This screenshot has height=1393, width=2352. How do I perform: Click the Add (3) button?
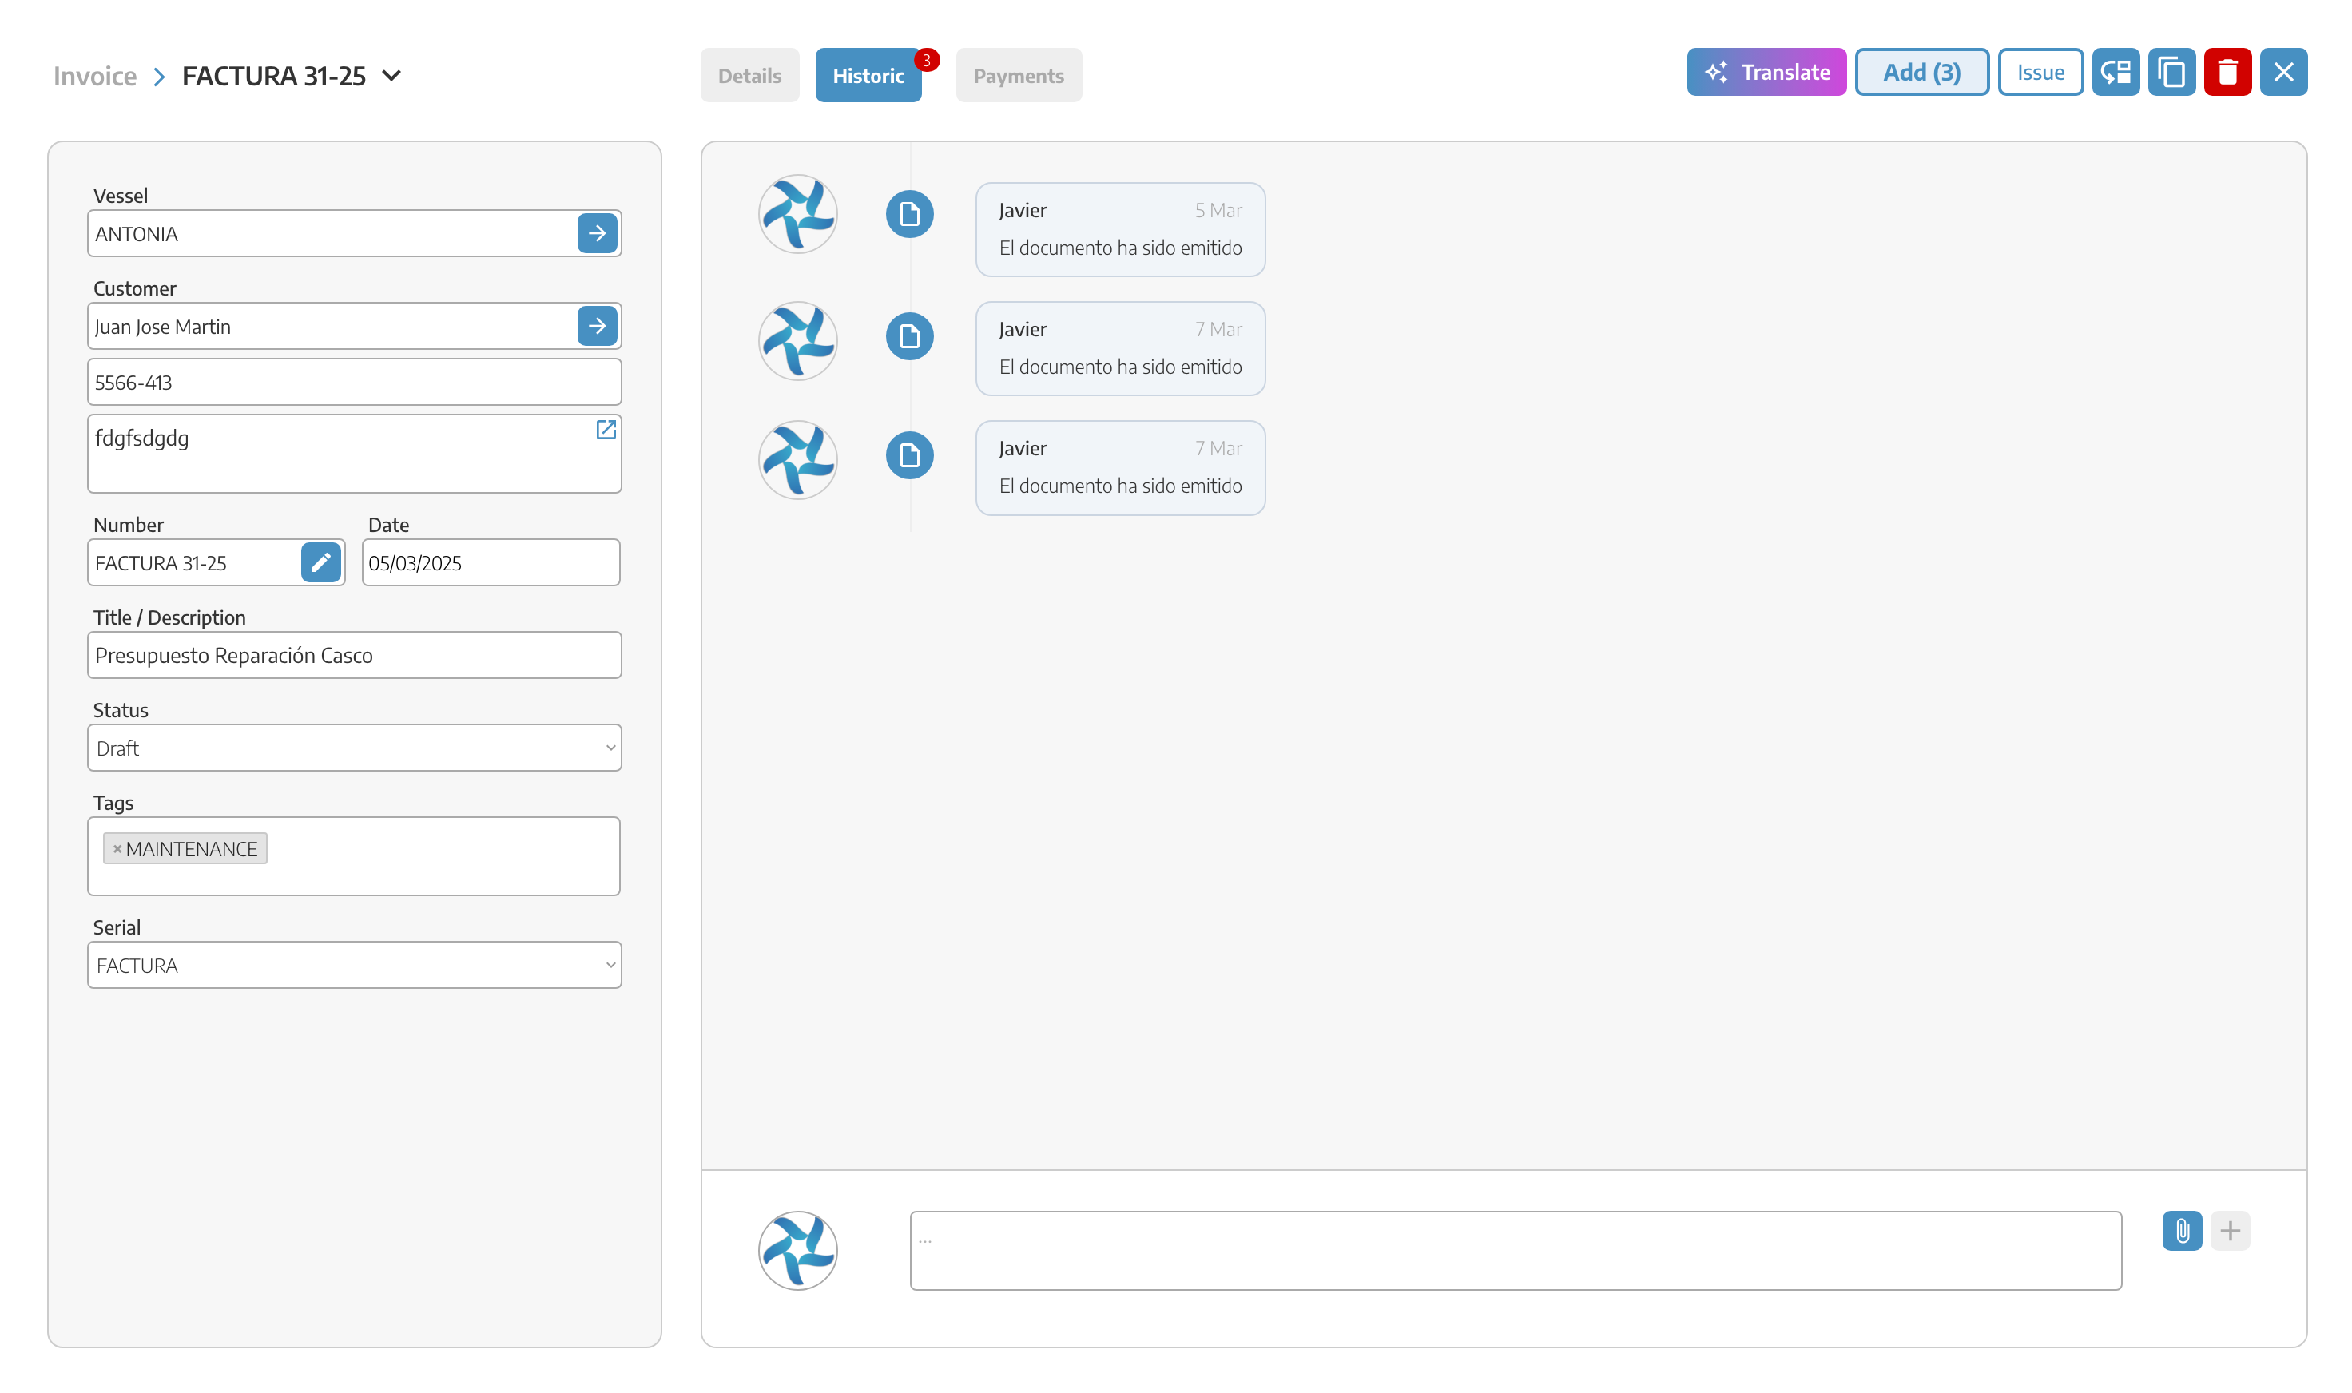(x=1921, y=72)
